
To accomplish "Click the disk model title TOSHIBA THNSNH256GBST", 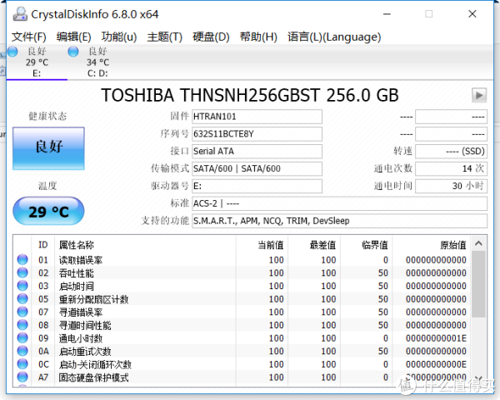I will click(x=250, y=95).
